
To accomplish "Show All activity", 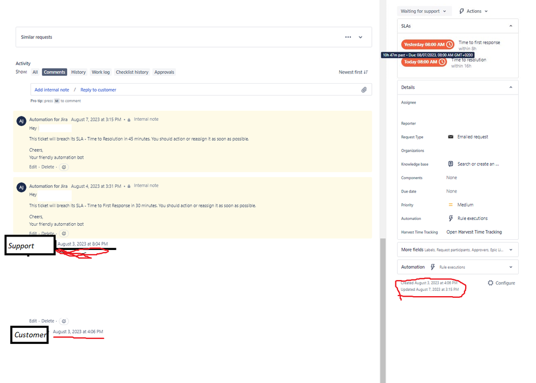I will (35, 72).
